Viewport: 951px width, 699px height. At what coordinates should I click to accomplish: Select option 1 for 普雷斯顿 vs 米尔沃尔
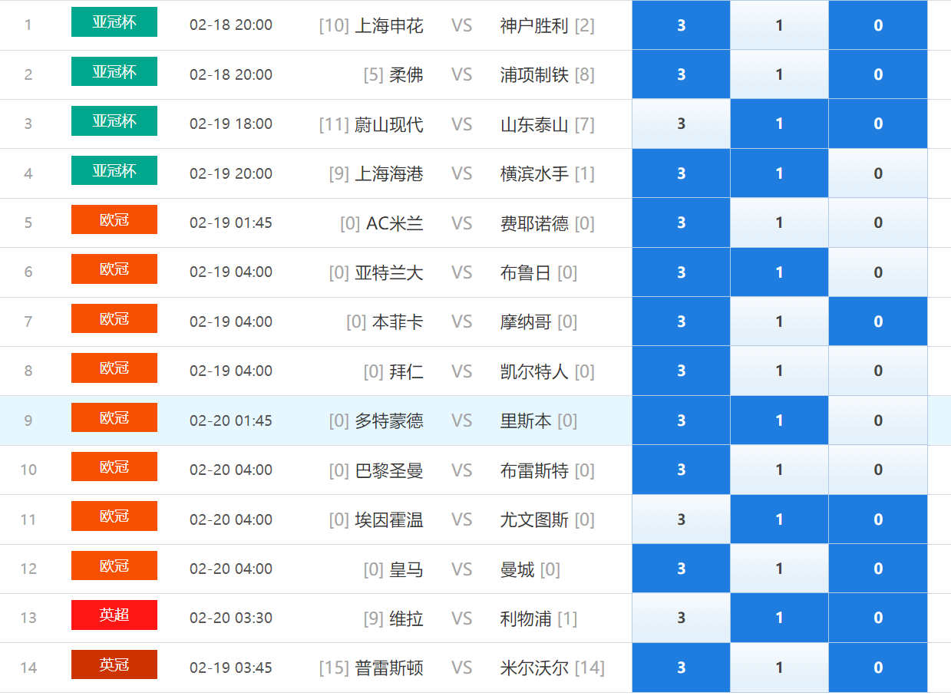click(x=779, y=668)
